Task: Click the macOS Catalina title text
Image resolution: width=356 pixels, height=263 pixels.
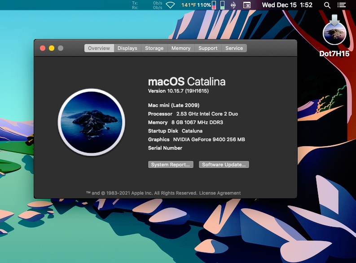Action: (187, 82)
